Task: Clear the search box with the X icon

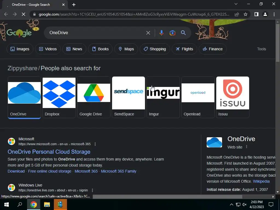Action: click(x=148, y=33)
